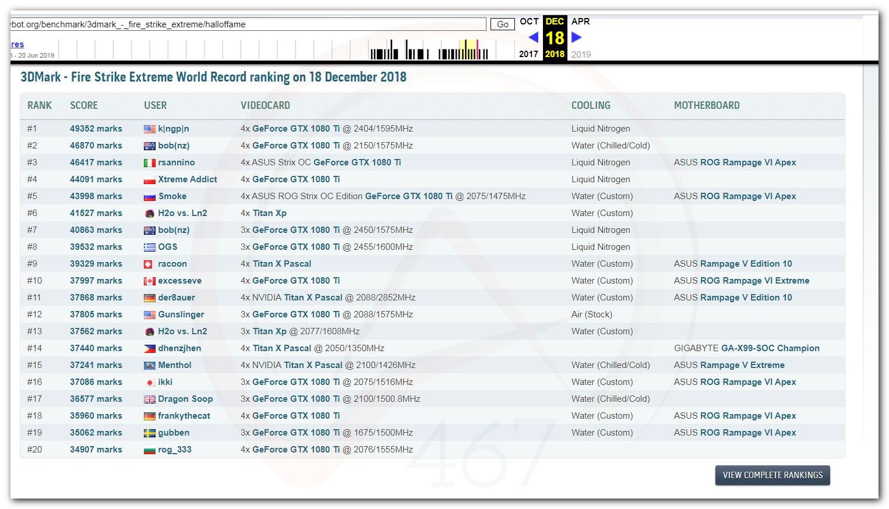Open the View Complete Rankings button

(772, 475)
